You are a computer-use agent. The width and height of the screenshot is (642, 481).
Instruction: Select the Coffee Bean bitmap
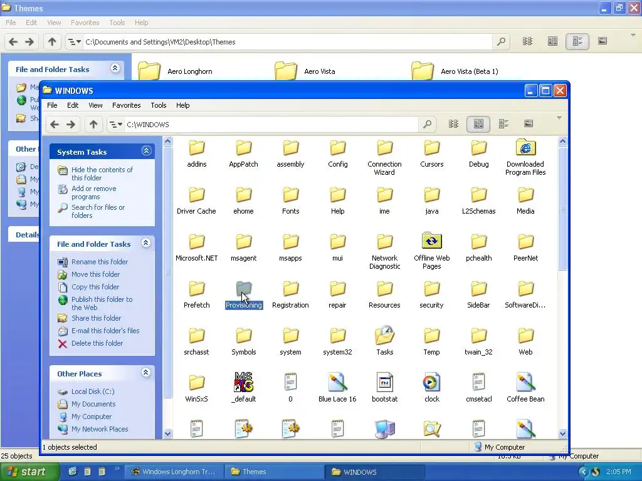pos(525,387)
